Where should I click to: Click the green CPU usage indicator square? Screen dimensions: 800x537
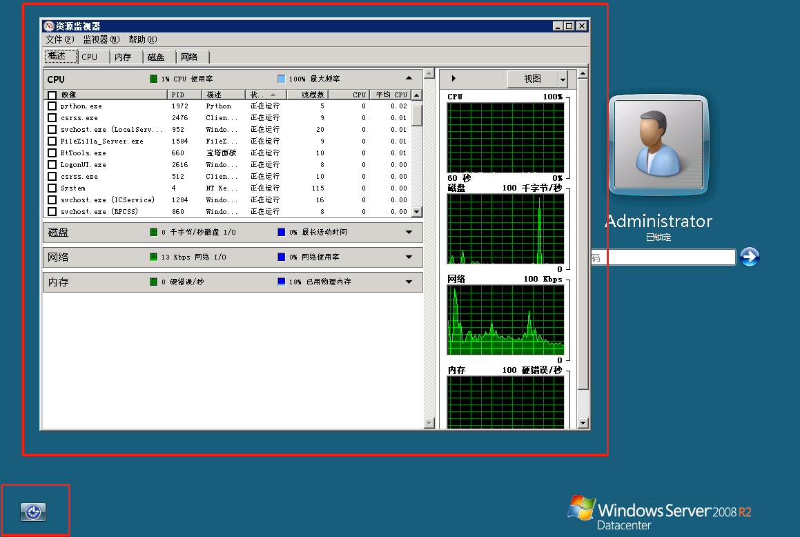(x=154, y=79)
